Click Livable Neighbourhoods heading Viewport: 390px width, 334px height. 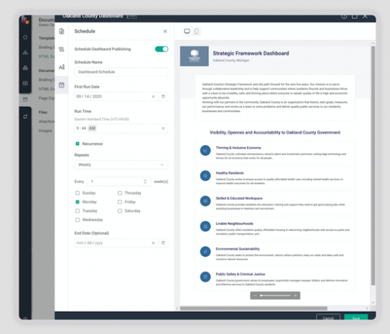(234, 224)
